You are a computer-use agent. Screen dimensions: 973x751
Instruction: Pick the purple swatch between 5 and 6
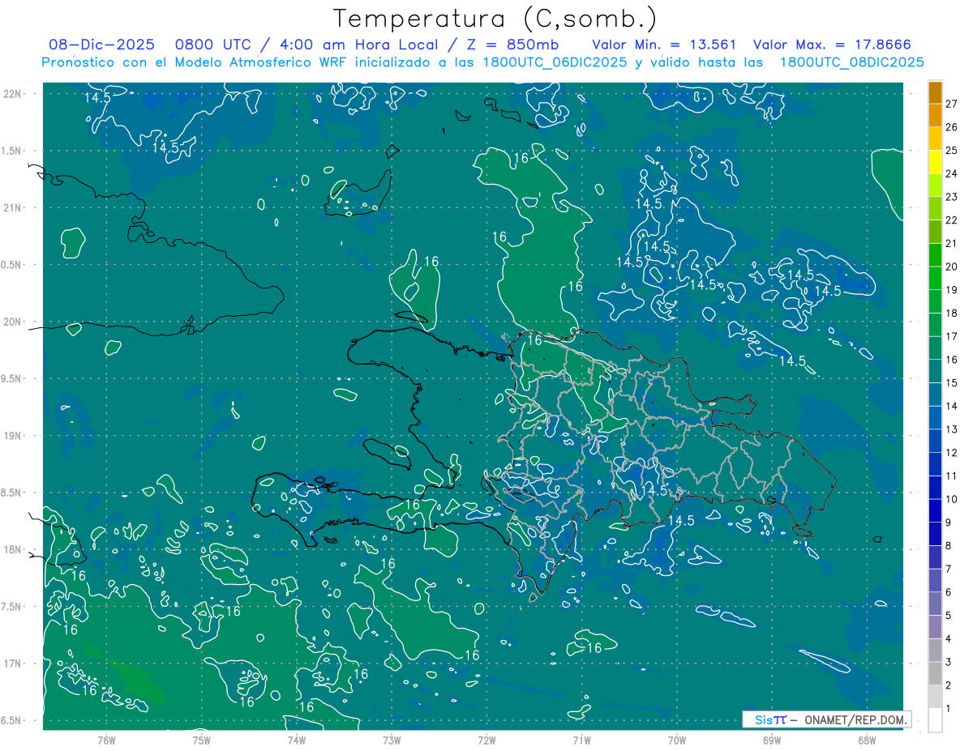[935, 604]
